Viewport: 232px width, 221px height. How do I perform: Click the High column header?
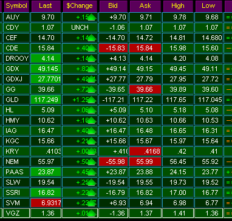tap(178, 6)
